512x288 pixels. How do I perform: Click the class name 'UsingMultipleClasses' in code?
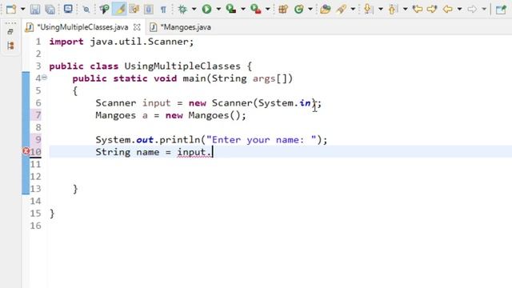pos(182,66)
